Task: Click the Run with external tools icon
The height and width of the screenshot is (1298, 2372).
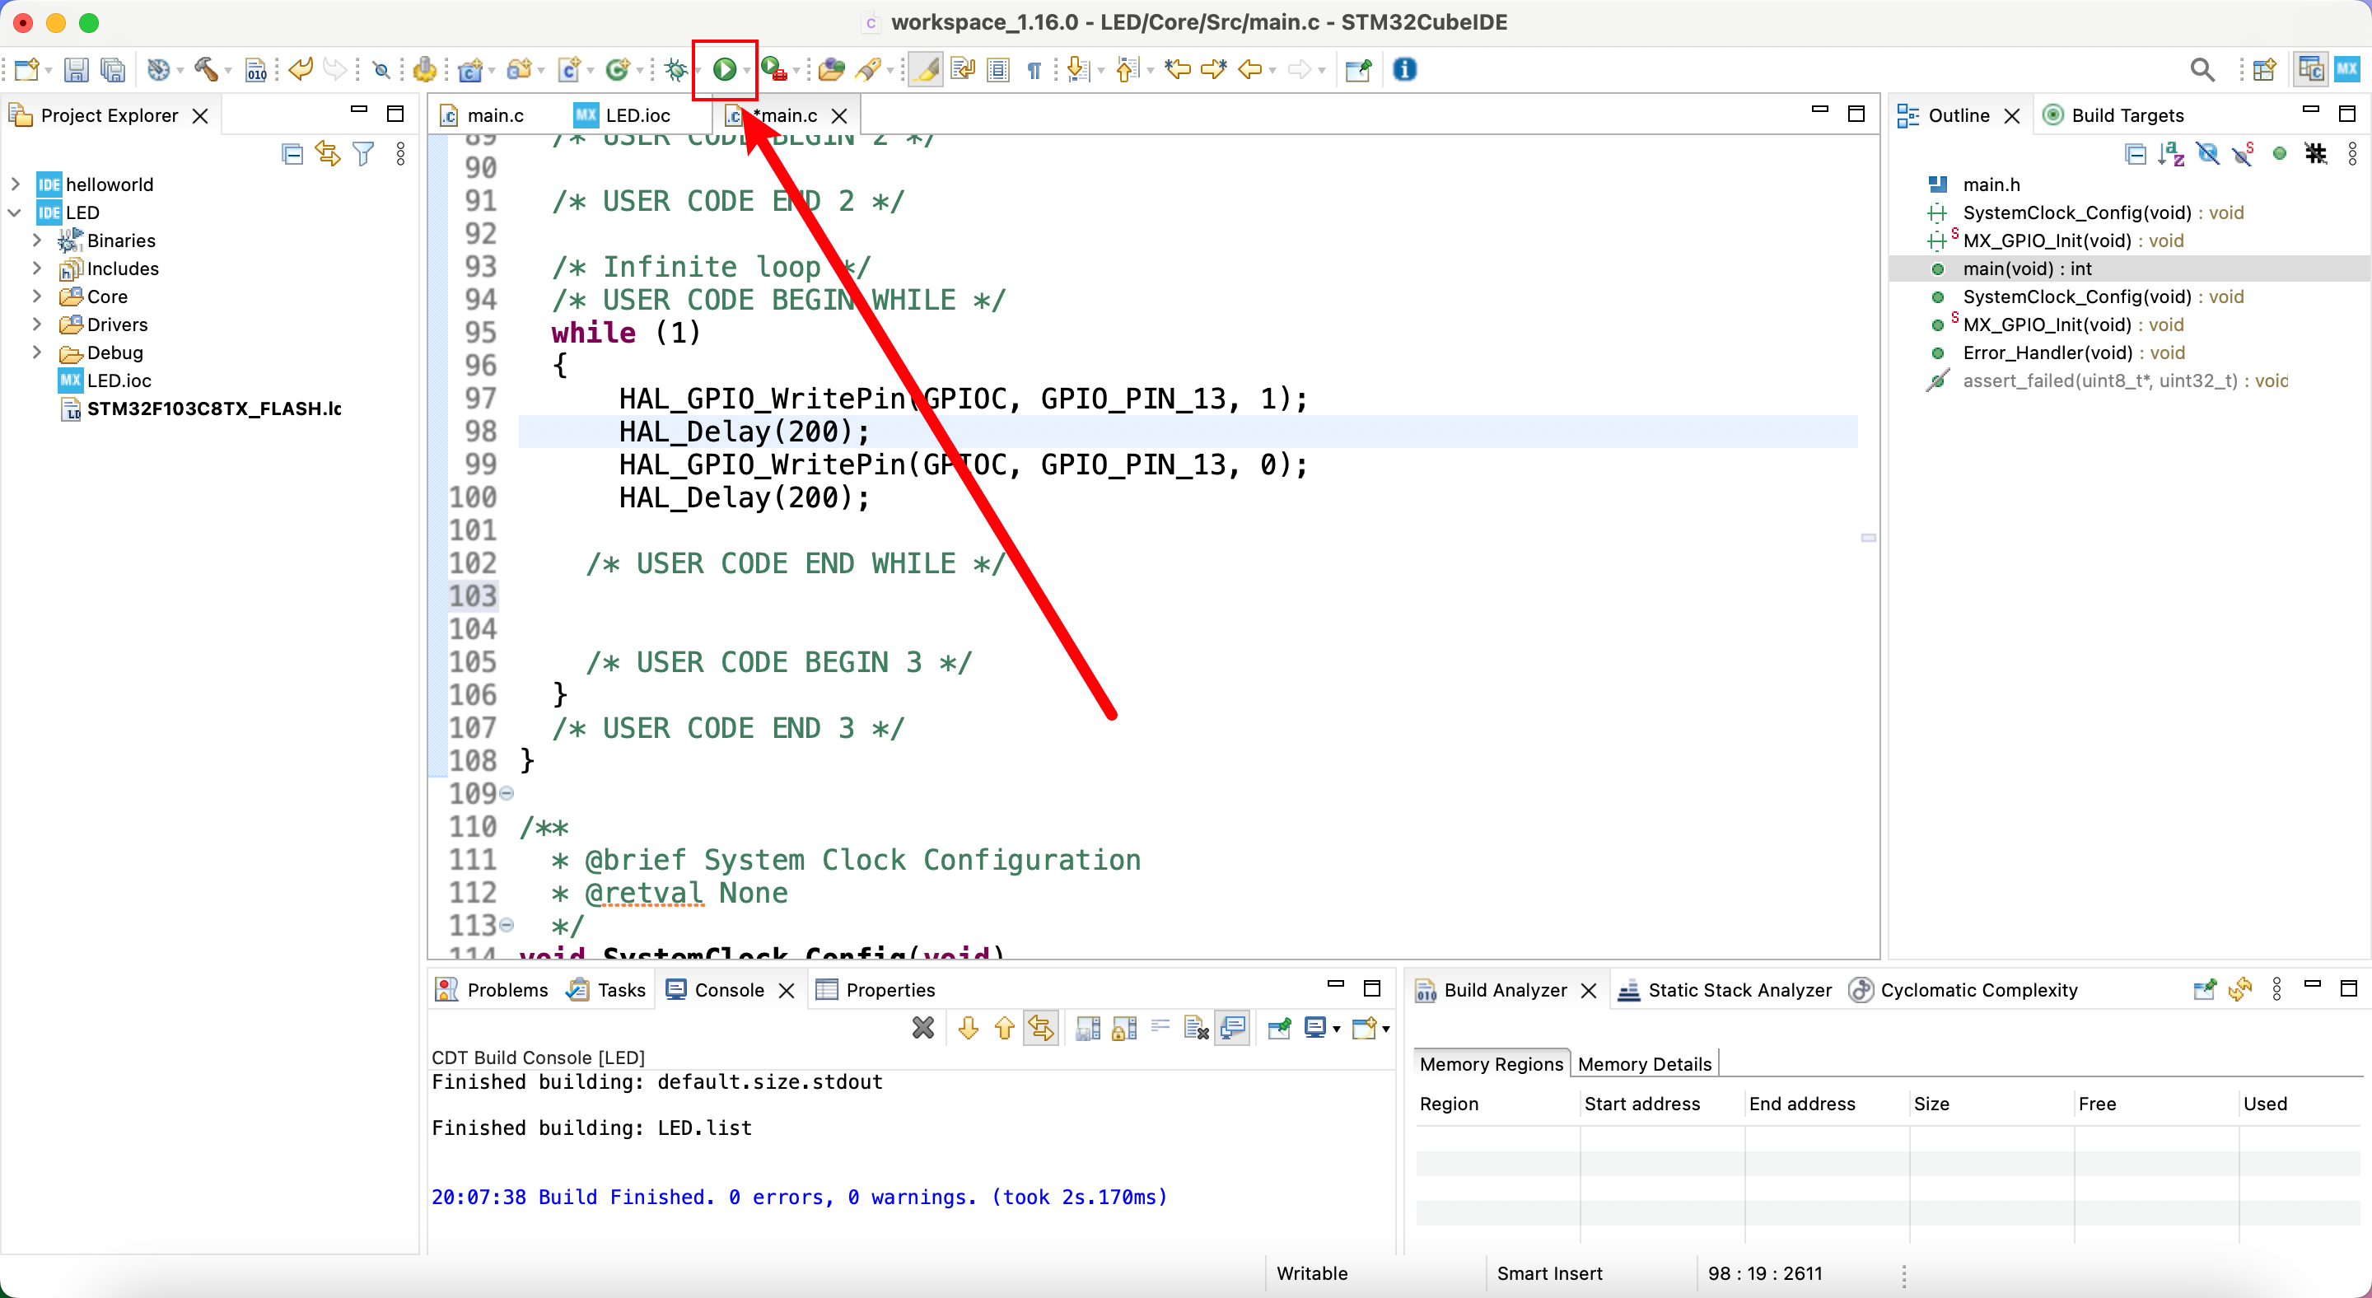Action: click(773, 69)
